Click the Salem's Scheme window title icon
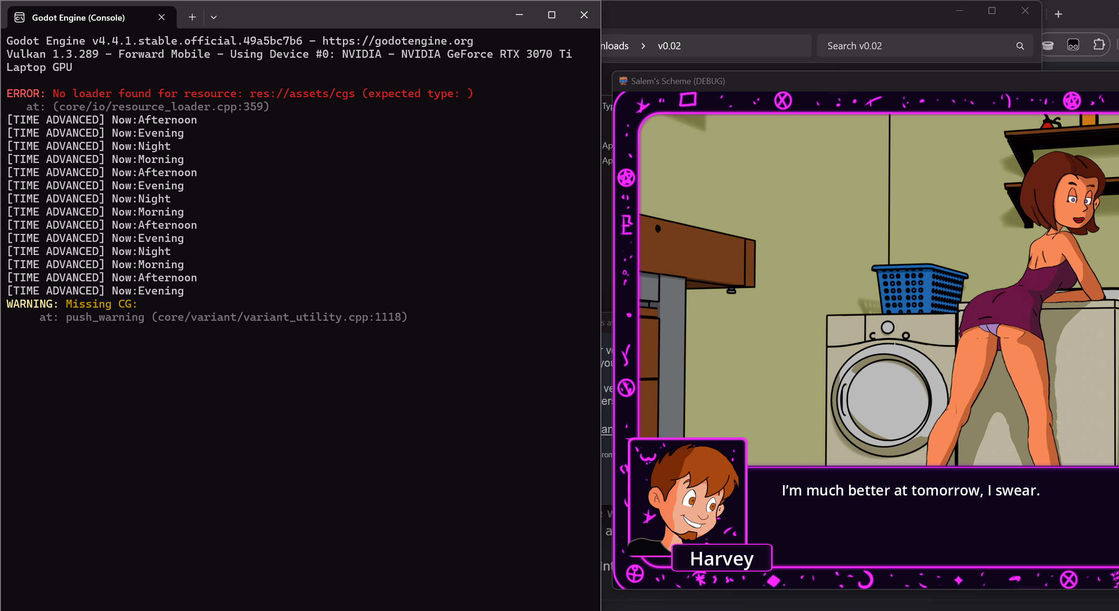 click(x=623, y=81)
